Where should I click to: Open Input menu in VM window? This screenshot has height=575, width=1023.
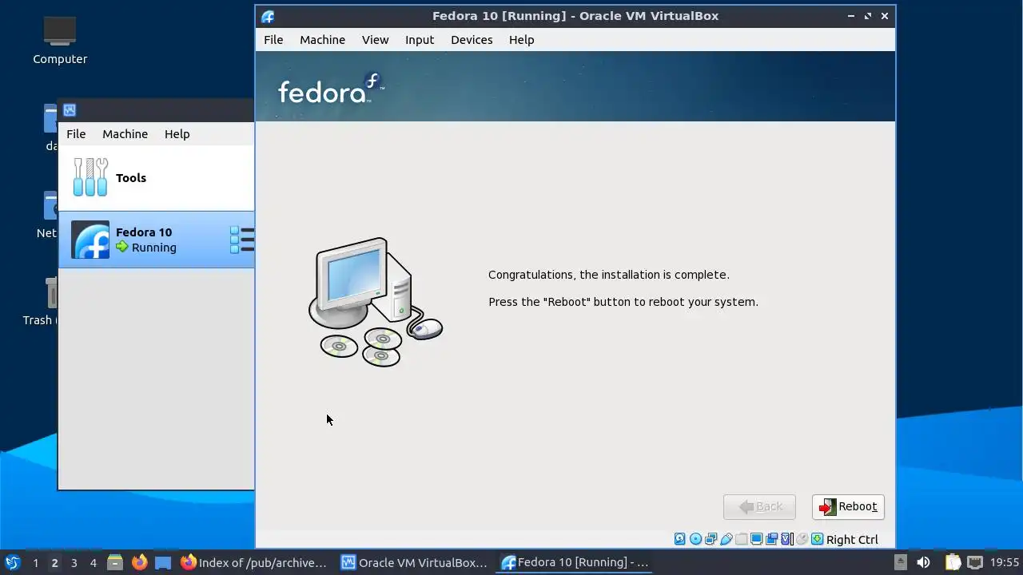tap(420, 40)
